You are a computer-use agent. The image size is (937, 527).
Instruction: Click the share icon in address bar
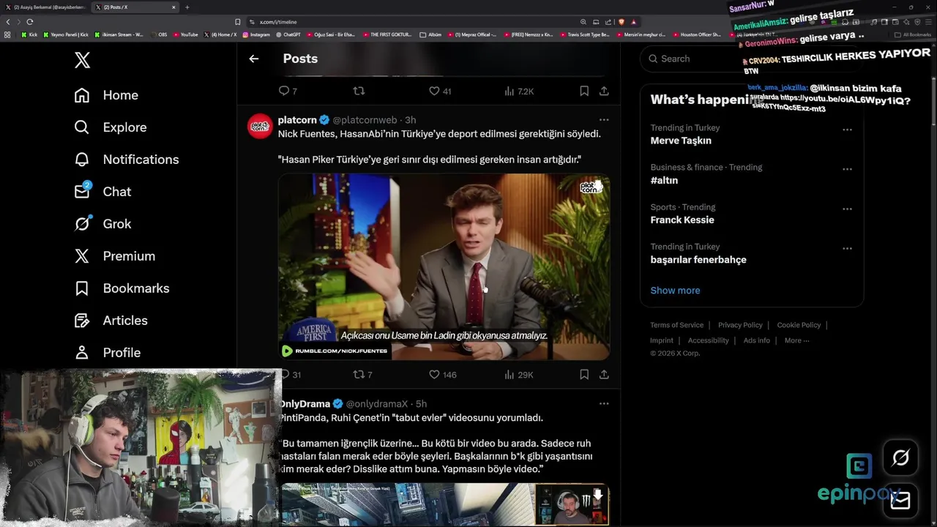(x=608, y=22)
